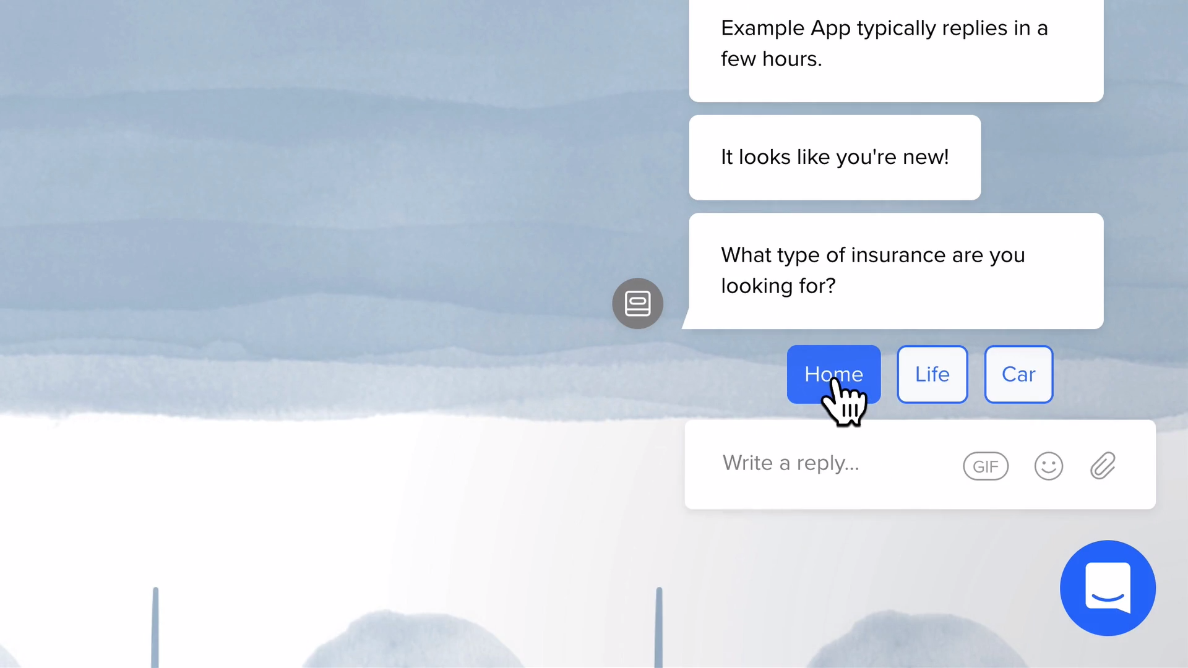Click the blue Intercom messenger launcher

[1108, 588]
